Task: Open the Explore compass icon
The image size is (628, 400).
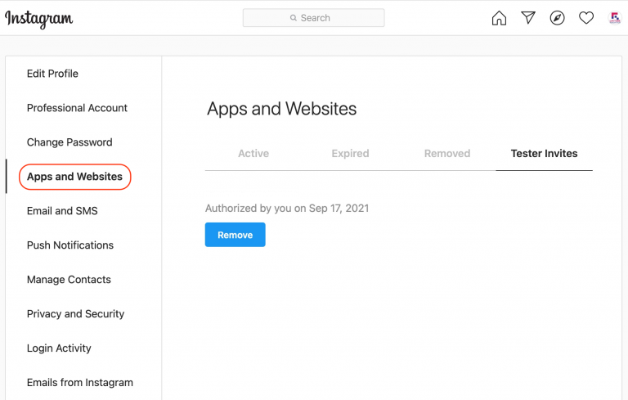Action: pyautogui.click(x=557, y=18)
